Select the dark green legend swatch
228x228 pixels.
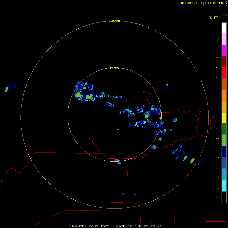pyautogui.click(x=224, y=129)
